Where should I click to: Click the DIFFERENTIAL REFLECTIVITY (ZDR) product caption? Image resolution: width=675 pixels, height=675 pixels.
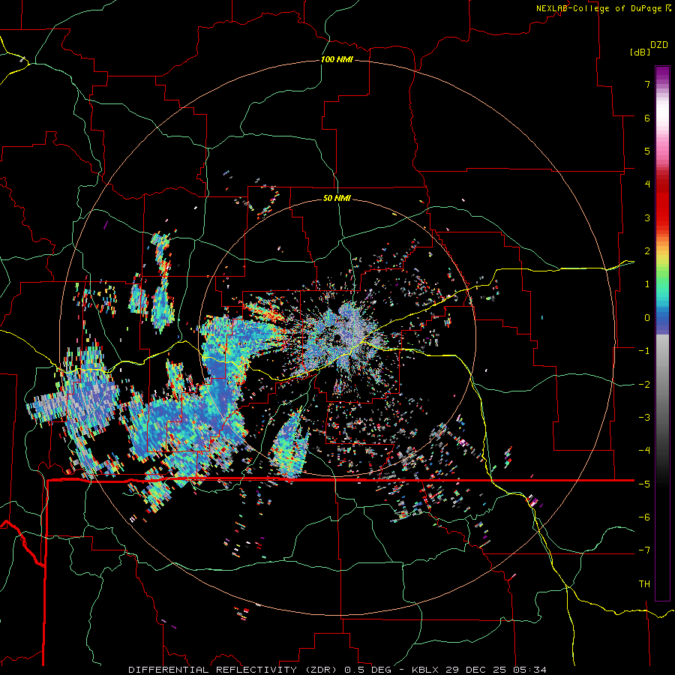tap(337, 670)
